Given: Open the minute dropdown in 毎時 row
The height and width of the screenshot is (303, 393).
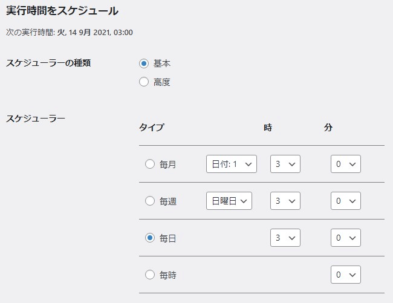Looking at the screenshot, I should pos(346,275).
